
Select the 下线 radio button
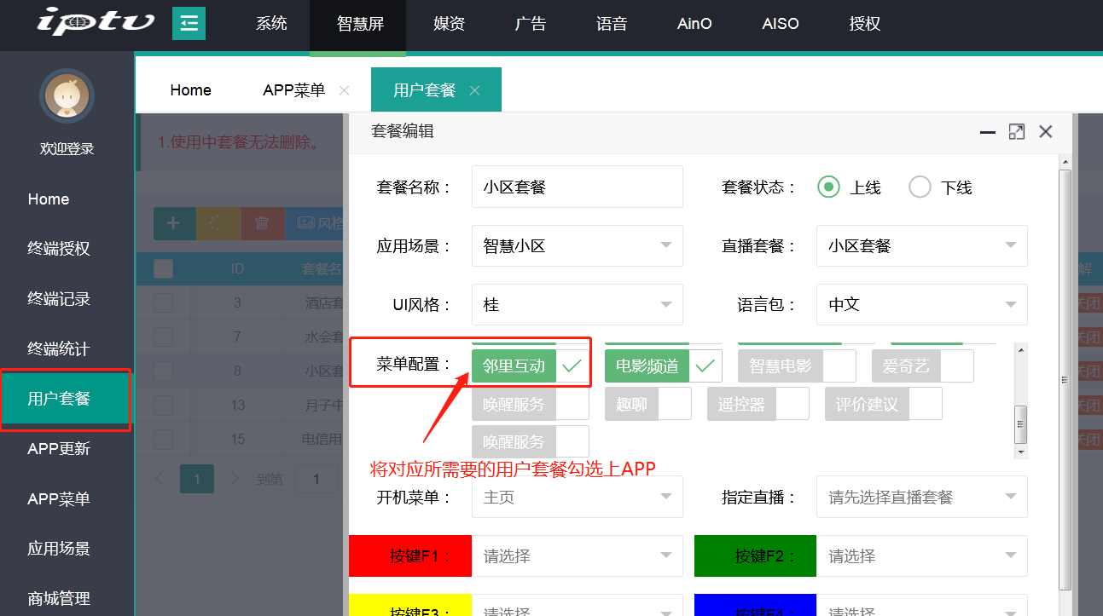pyautogui.click(x=920, y=187)
